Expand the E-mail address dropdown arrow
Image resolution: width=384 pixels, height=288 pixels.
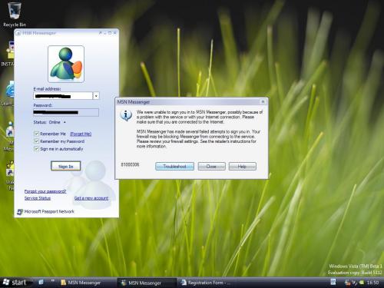coord(96,96)
